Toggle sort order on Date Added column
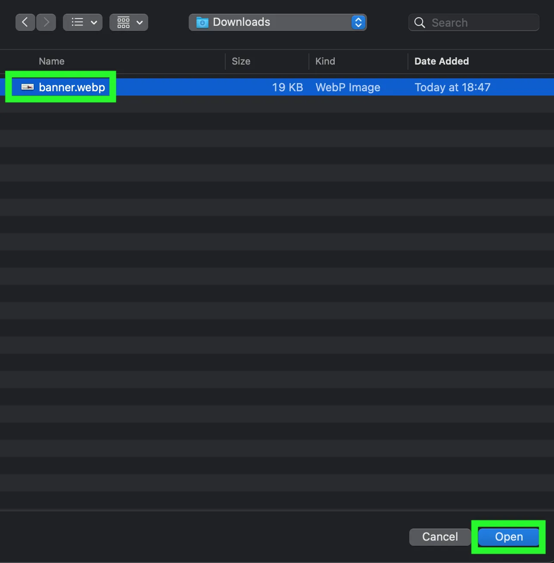 point(441,61)
